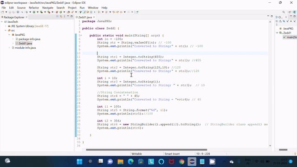Click the Coverage run toolbar icon

point(41,12)
